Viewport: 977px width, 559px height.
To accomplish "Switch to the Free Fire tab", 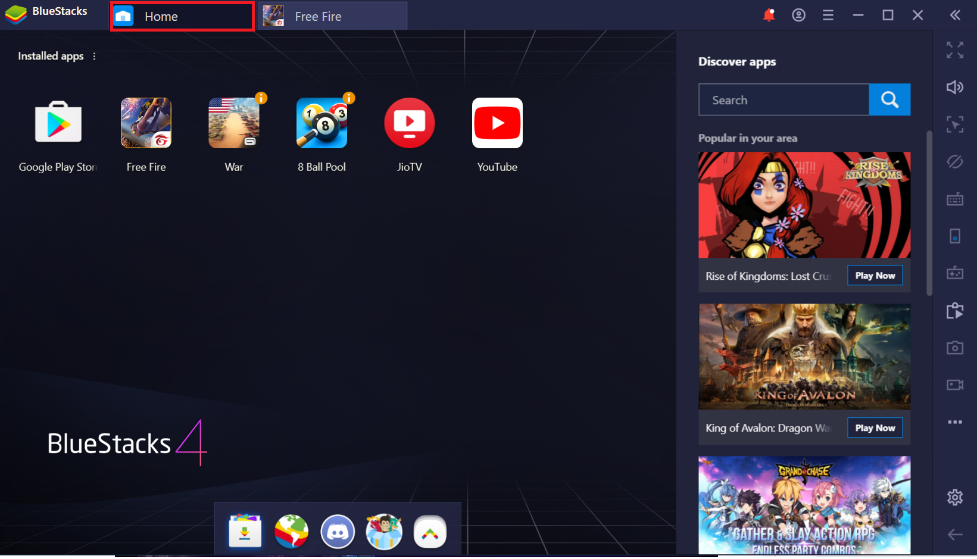I will pyautogui.click(x=333, y=16).
